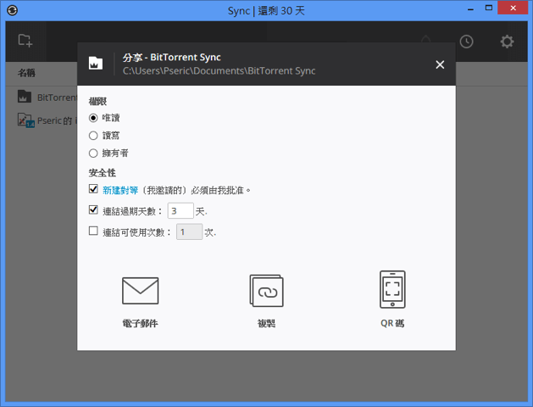Open settings gear icon
Screen dimensions: 533x407
507,42
